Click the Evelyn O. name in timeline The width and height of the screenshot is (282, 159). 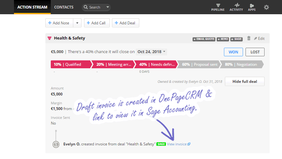tap(72, 144)
